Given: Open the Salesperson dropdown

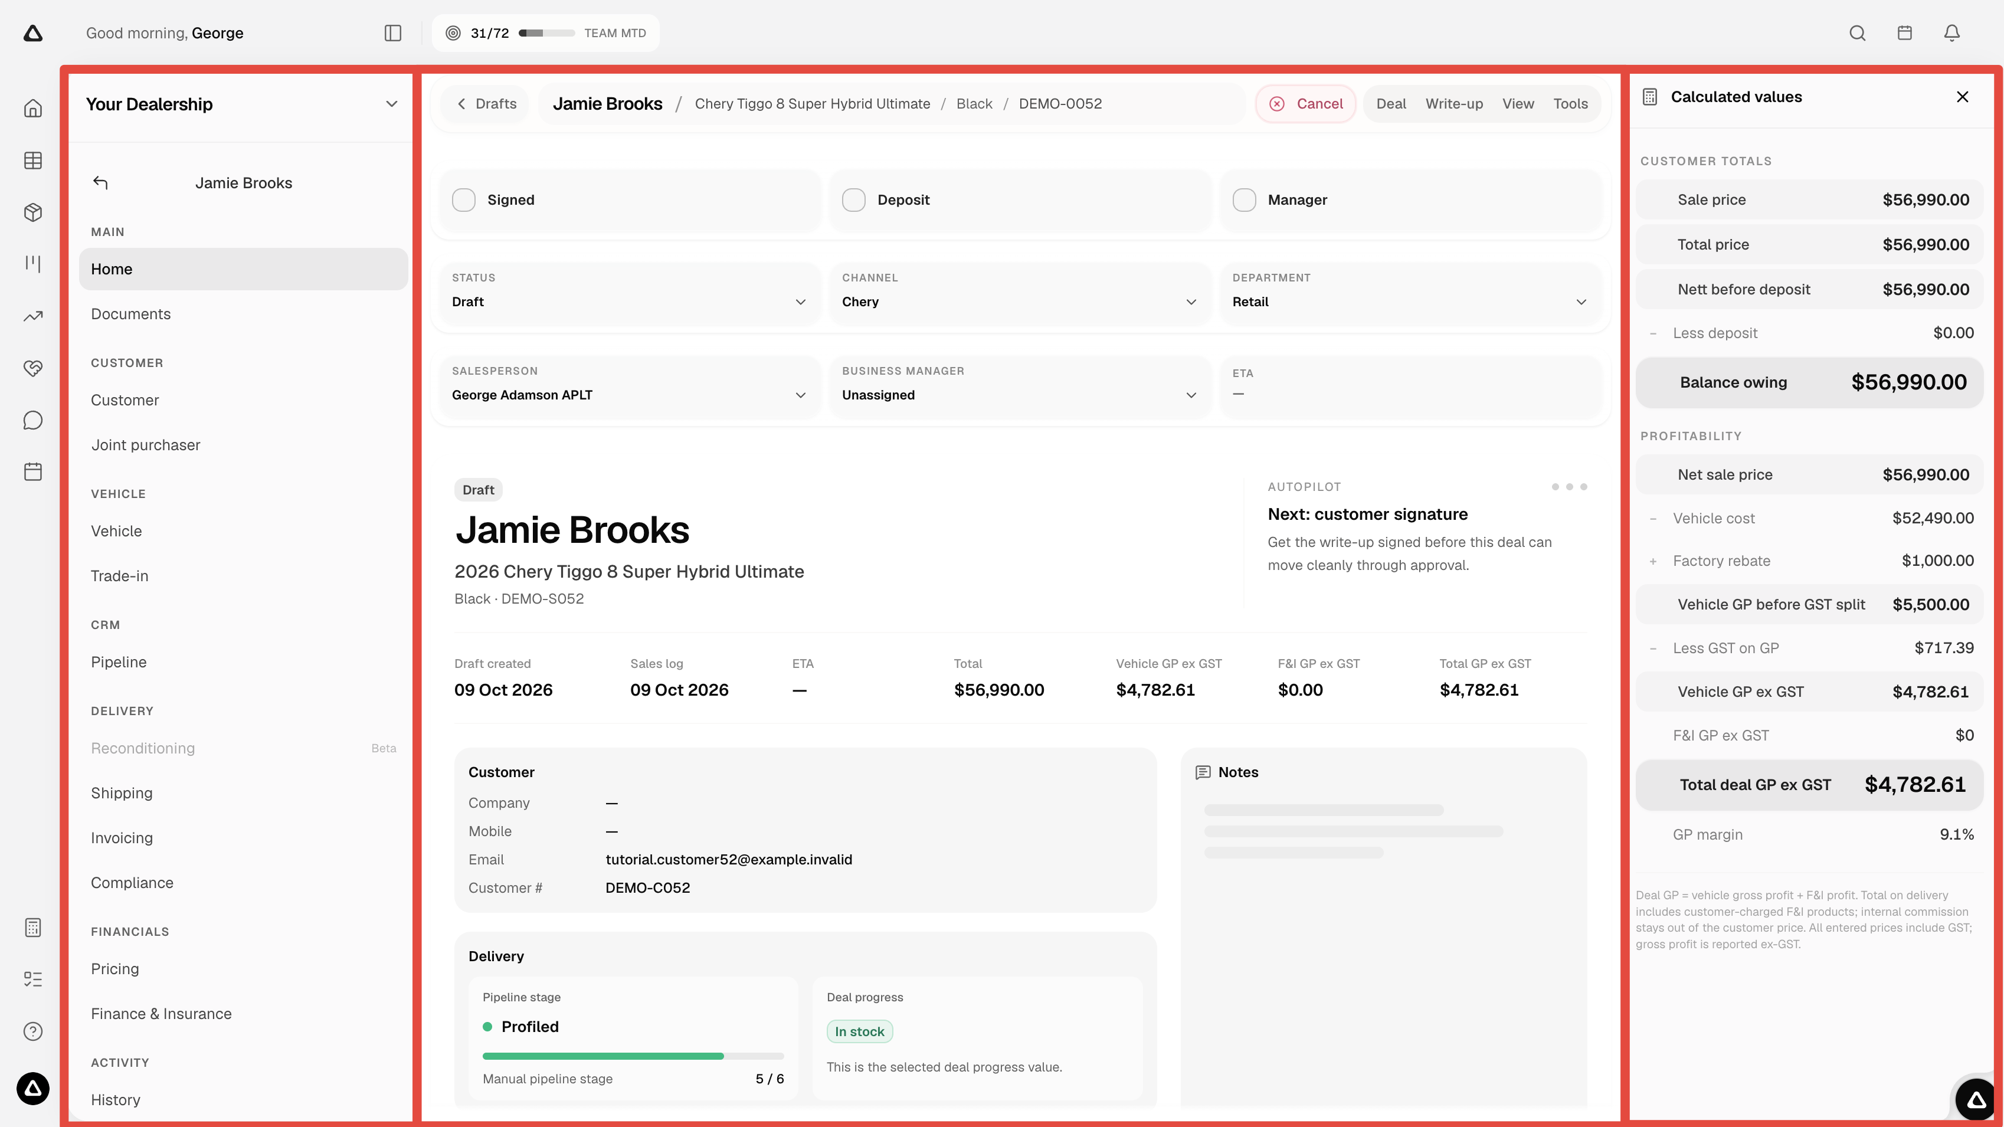Looking at the screenshot, I should (630, 386).
